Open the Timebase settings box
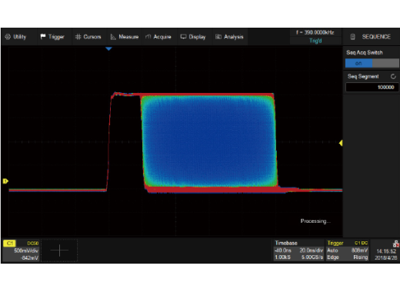 (x=298, y=251)
